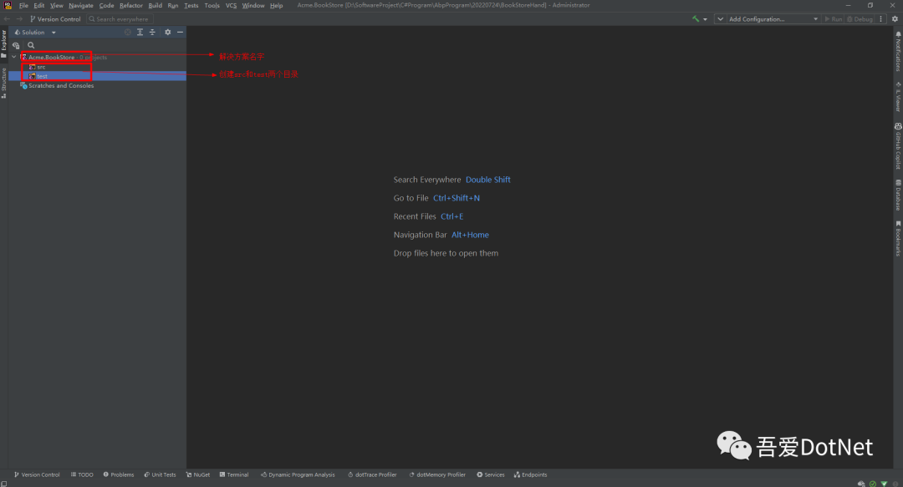Screen dimensions: 903x487
Task: Open the Bookmarks side panel
Action: click(898, 238)
